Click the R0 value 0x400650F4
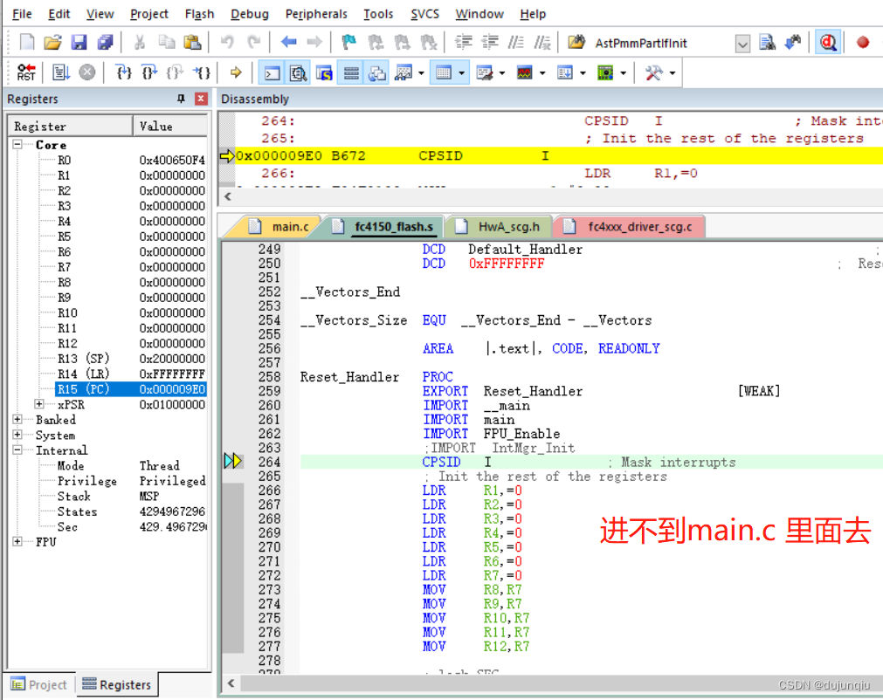 coord(172,160)
